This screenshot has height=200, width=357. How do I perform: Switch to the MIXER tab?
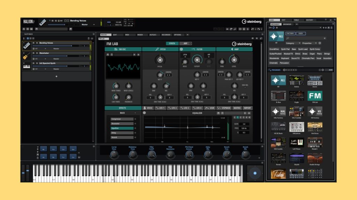click(140, 35)
